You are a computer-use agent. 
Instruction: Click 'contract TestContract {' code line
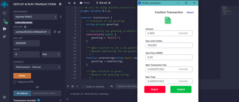[x=96, y=18]
